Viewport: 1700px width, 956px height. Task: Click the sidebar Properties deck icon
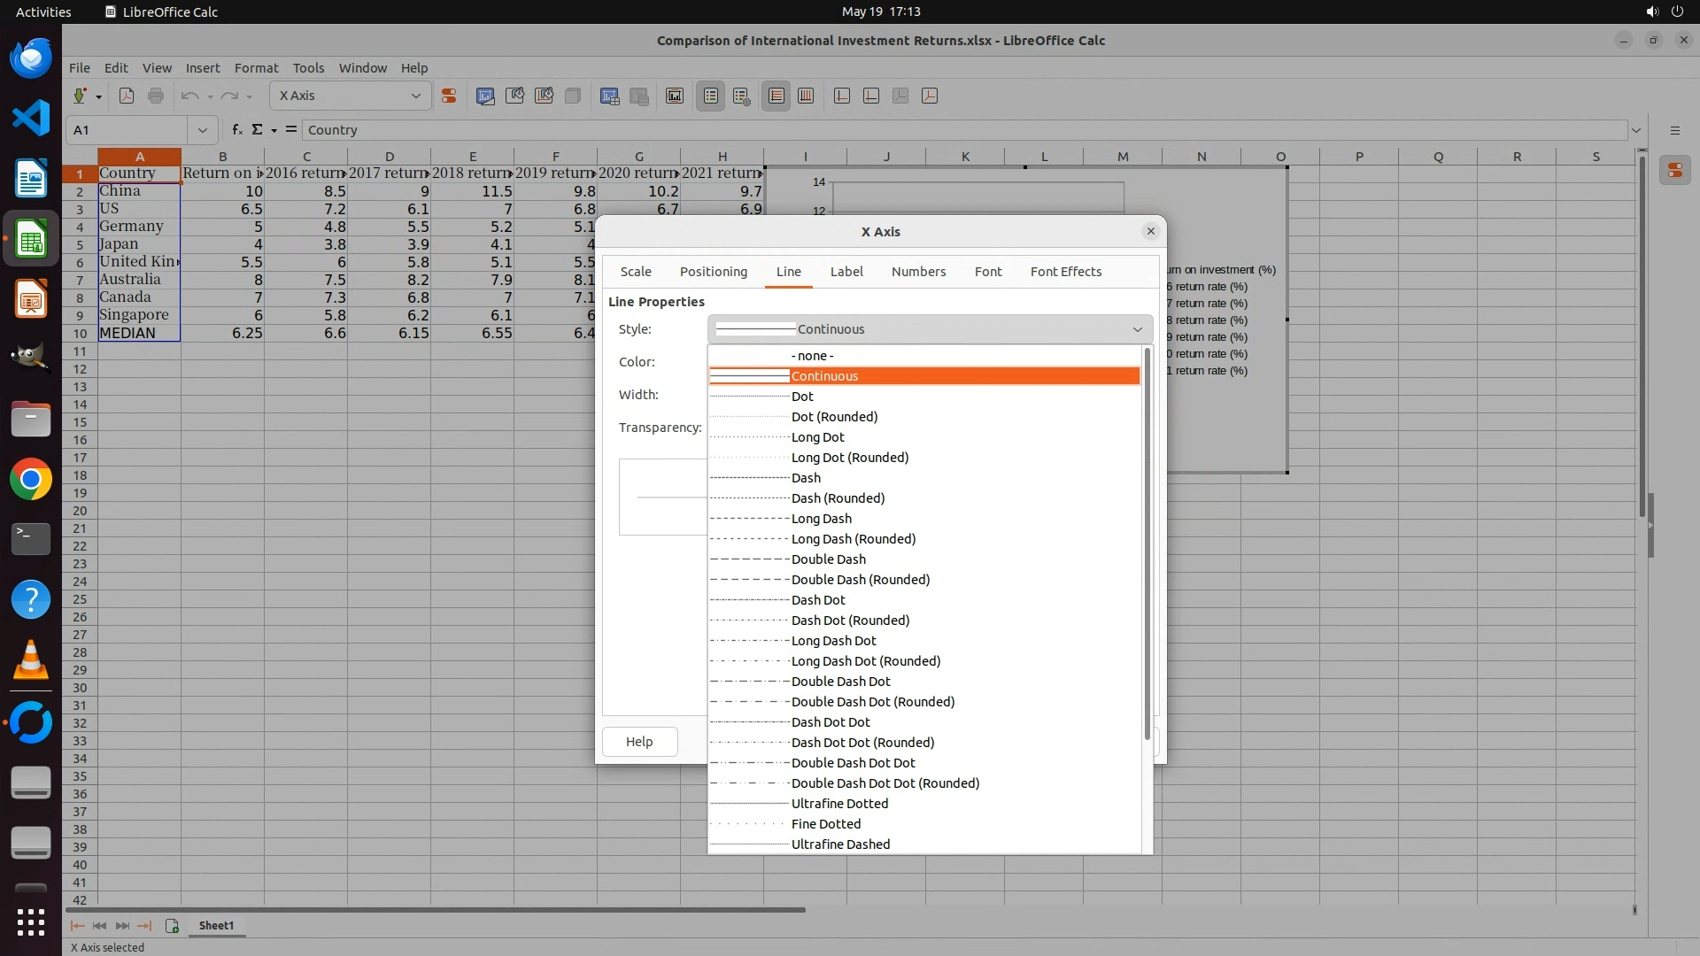click(x=1674, y=171)
